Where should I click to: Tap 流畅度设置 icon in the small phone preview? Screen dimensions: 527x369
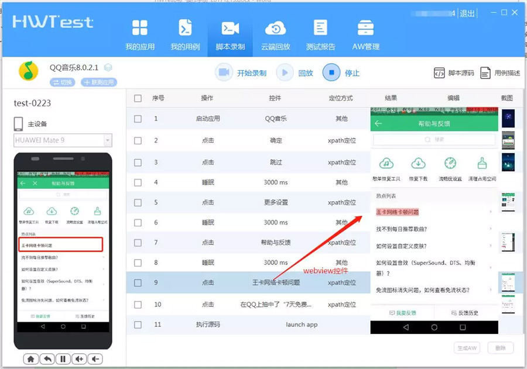pyautogui.click(x=74, y=211)
